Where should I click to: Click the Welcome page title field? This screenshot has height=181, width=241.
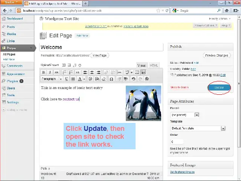pos(101,47)
